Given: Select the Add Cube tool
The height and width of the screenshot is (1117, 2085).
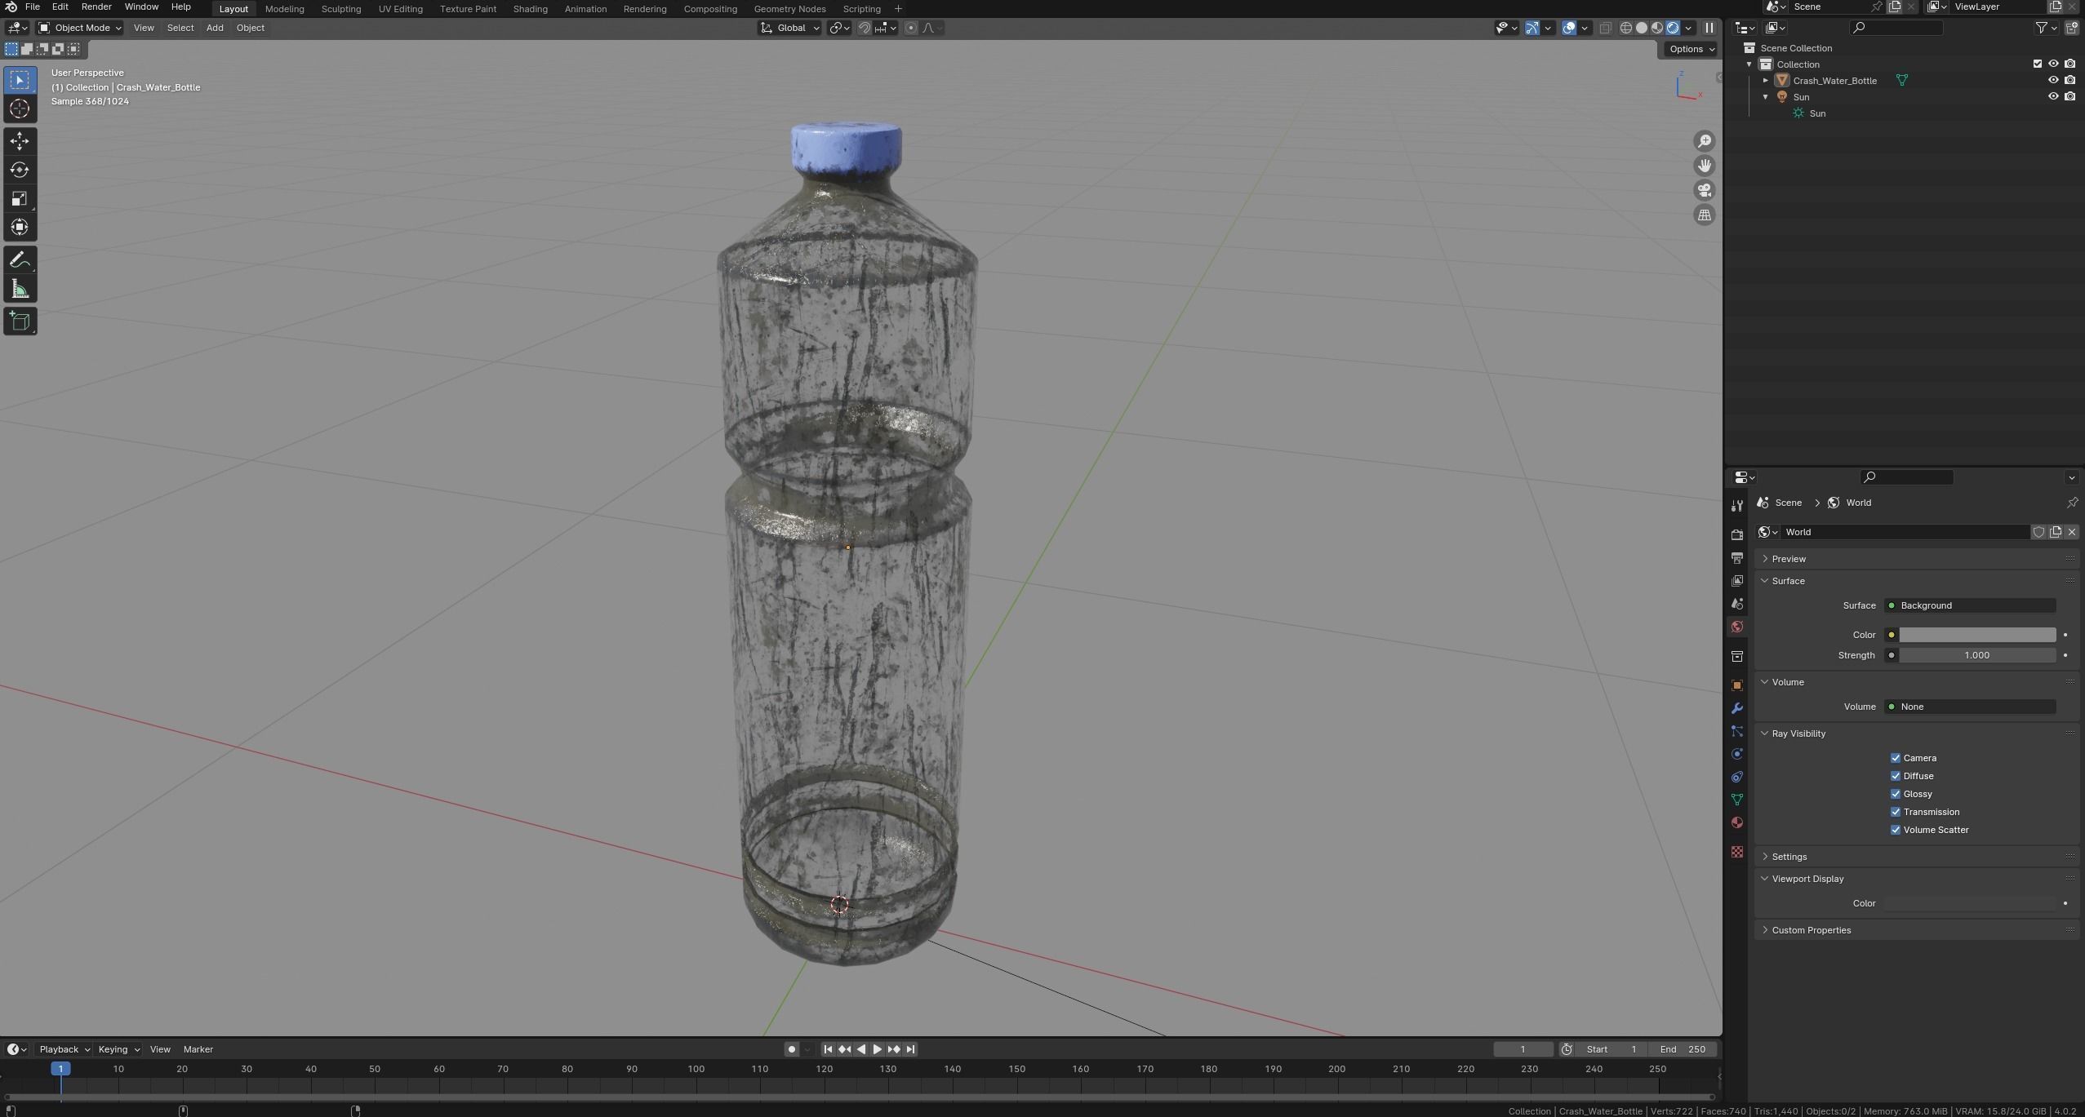Looking at the screenshot, I should click(20, 321).
